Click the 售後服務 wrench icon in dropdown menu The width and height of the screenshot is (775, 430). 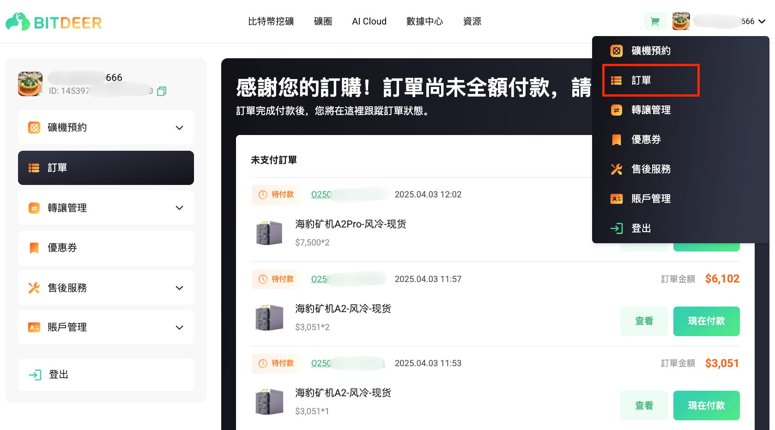coord(617,169)
